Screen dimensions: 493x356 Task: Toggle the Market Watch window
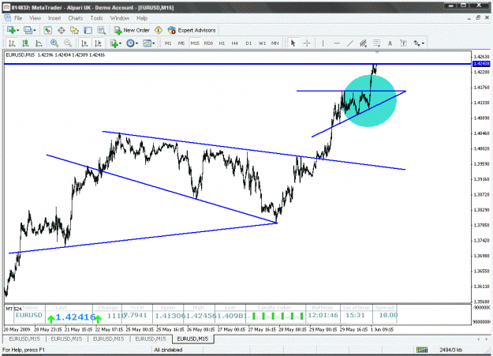tap(48, 30)
